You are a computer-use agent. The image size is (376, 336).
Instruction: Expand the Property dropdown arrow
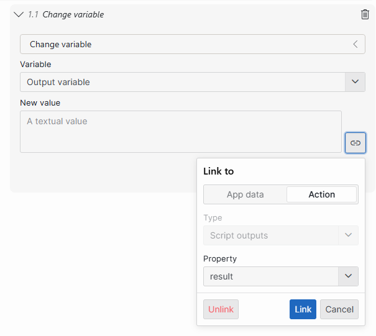[x=348, y=276]
